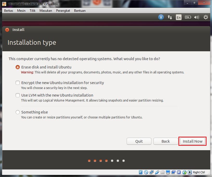Click the VirtualBox title bar app icon

4,4
